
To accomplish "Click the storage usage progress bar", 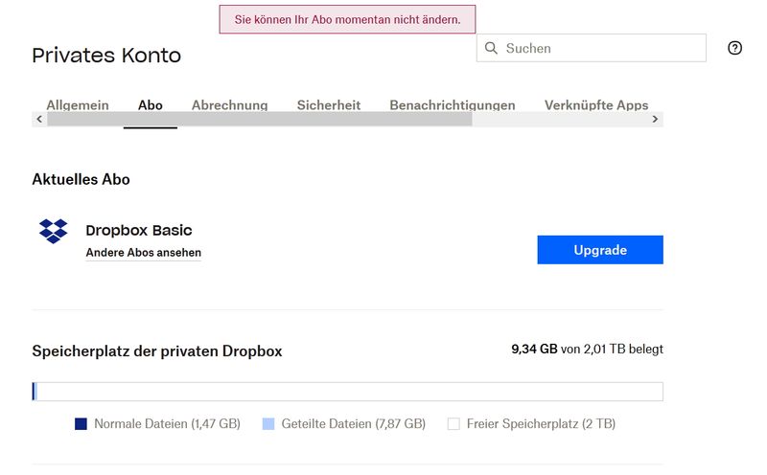I will pyautogui.click(x=347, y=392).
